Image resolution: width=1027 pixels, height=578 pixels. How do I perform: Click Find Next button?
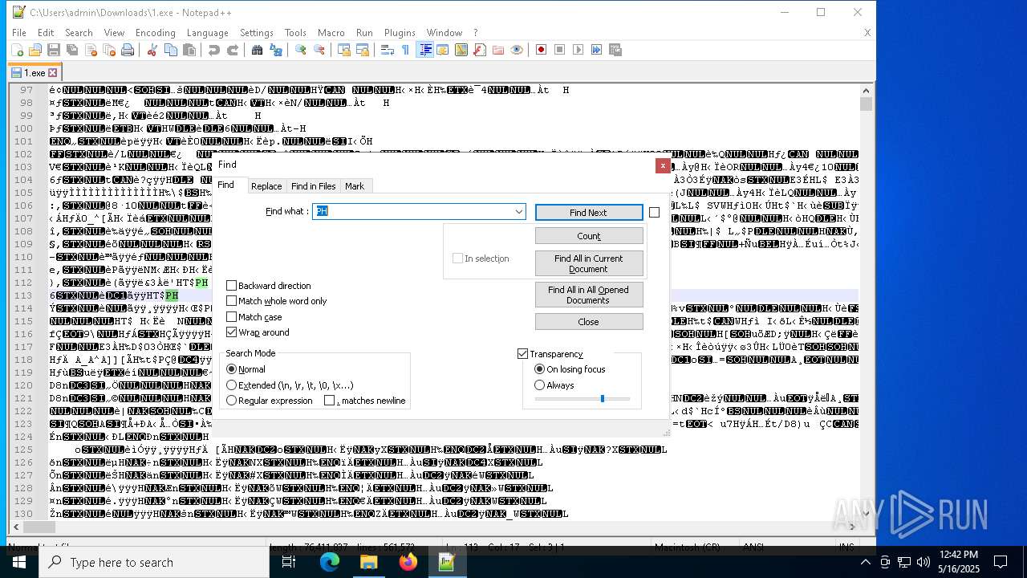[x=589, y=213]
